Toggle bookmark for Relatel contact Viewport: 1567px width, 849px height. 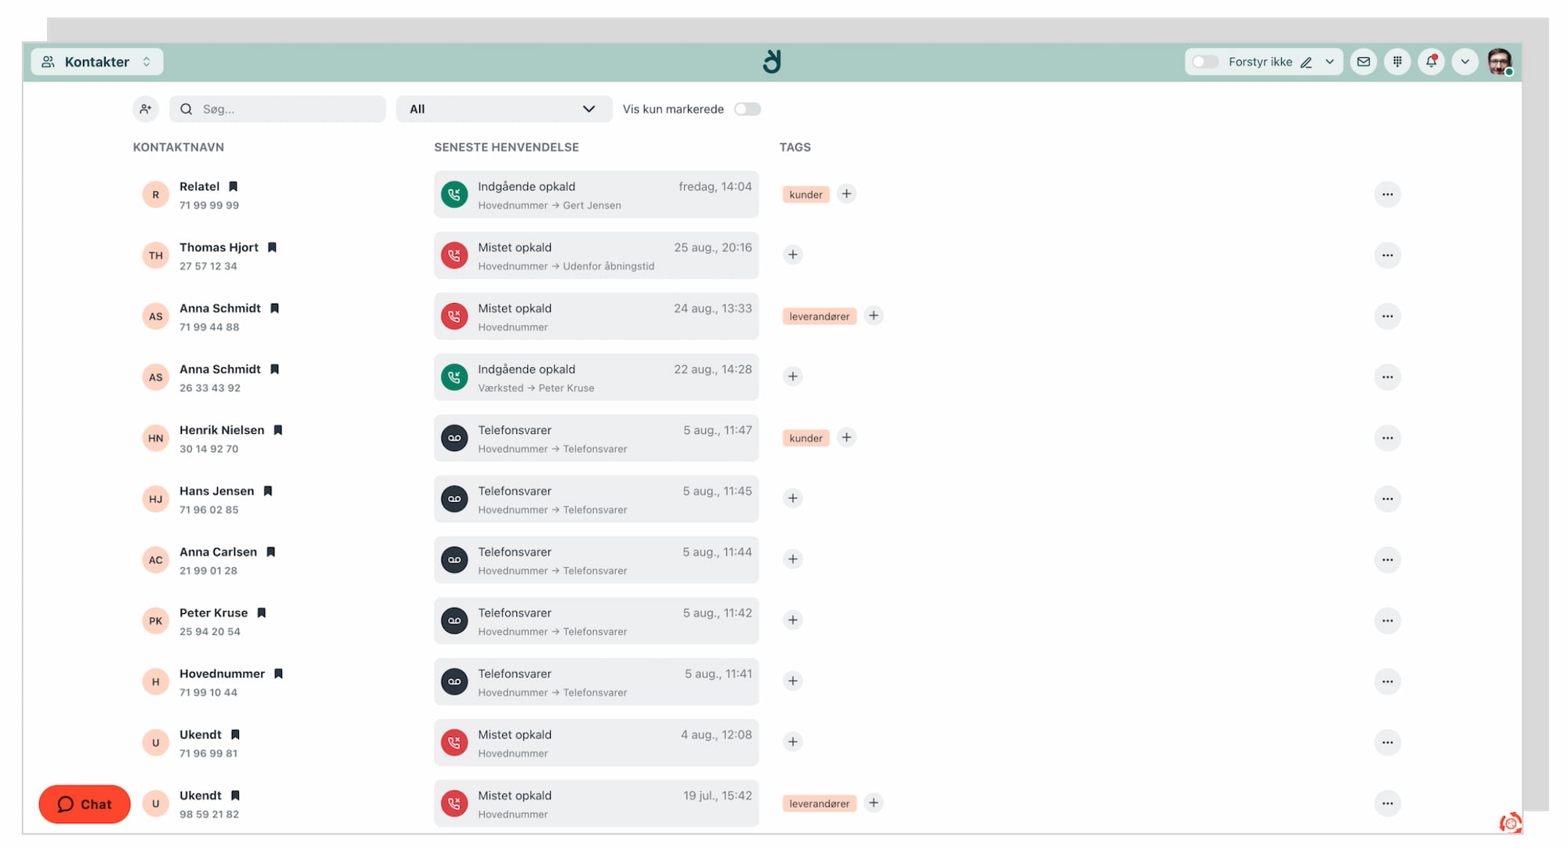[x=233, y=186]
